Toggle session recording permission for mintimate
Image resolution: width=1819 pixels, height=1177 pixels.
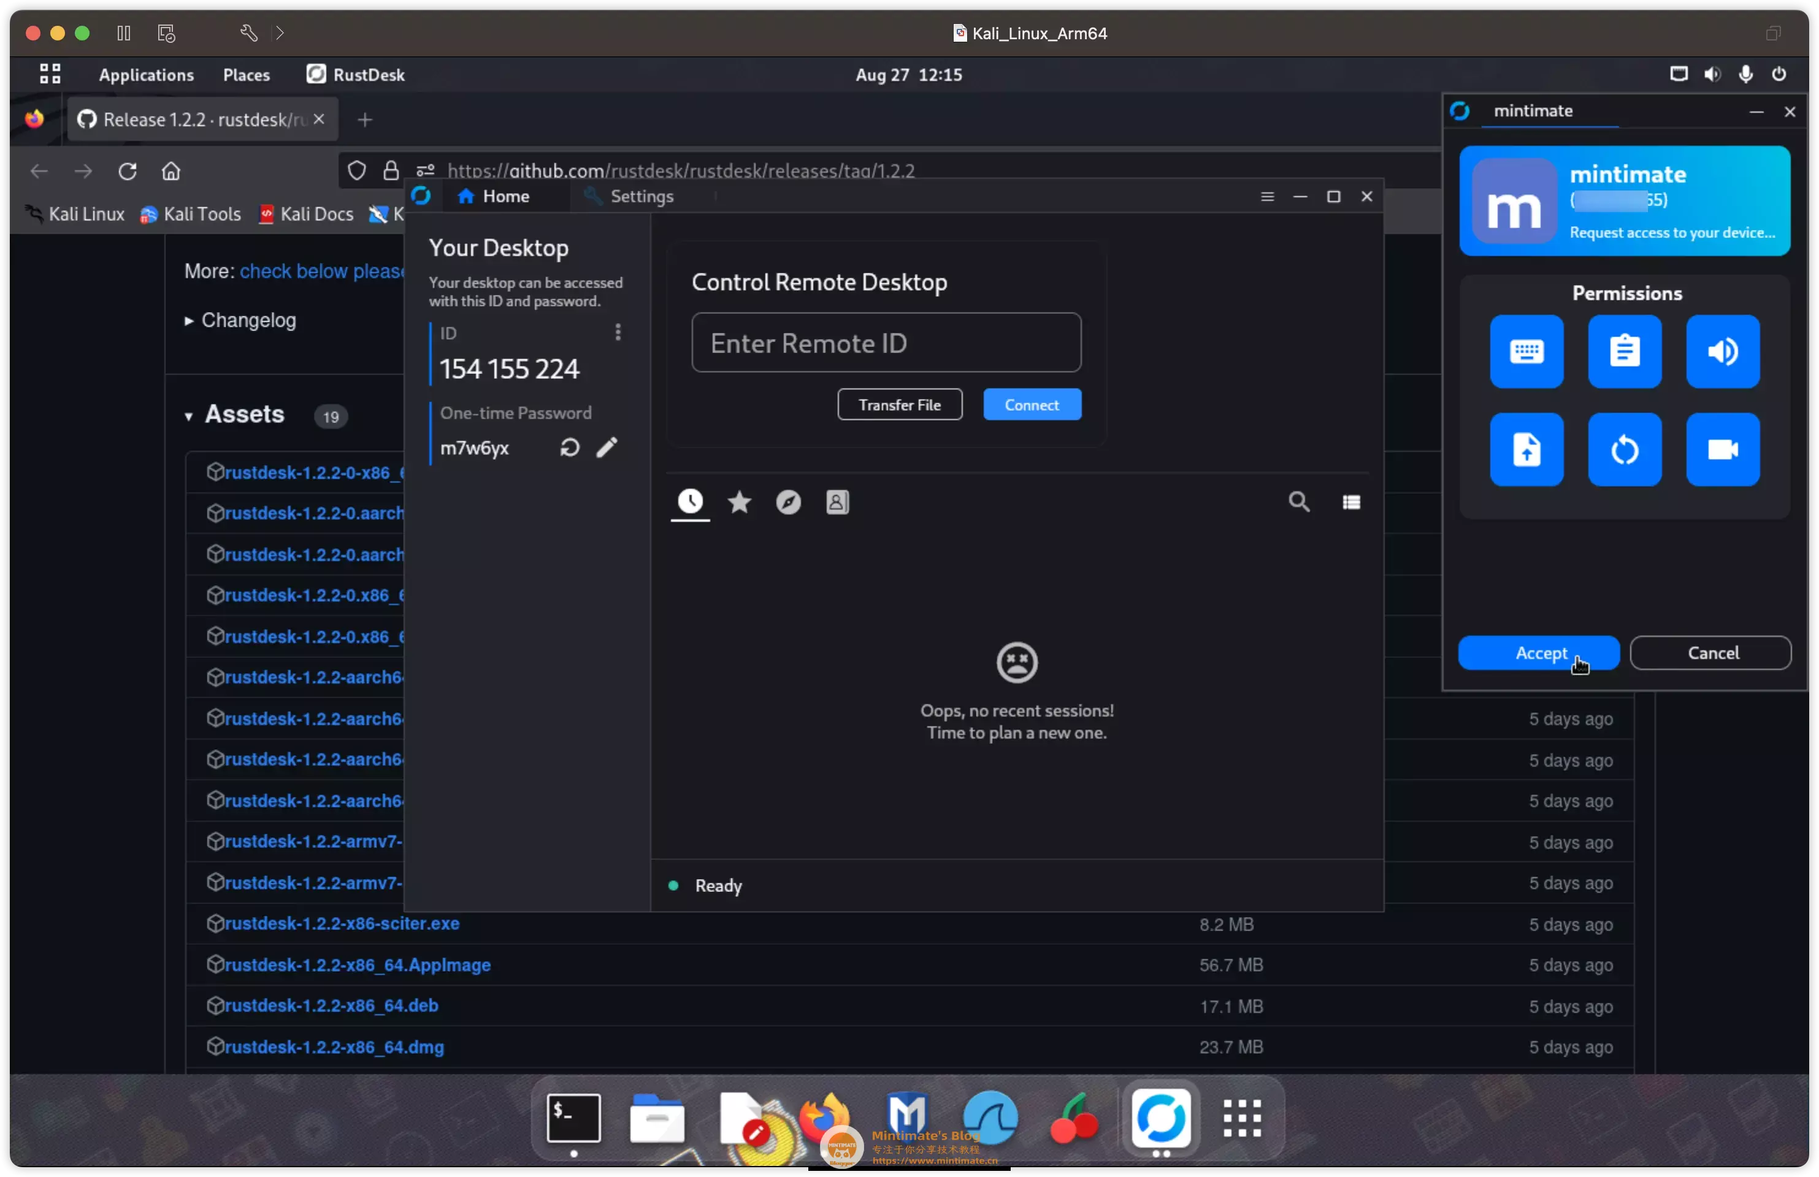(x=1723, y=449)
